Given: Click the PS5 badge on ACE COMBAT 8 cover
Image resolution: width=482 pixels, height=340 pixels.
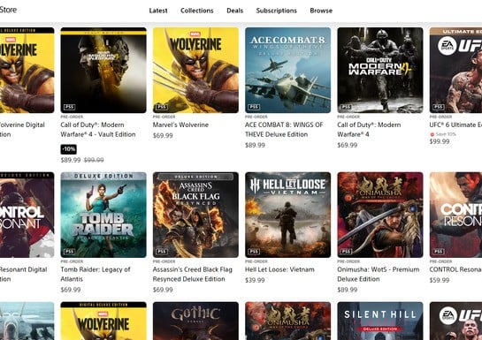Looking at the screenshot, I should tap(254, 107).
